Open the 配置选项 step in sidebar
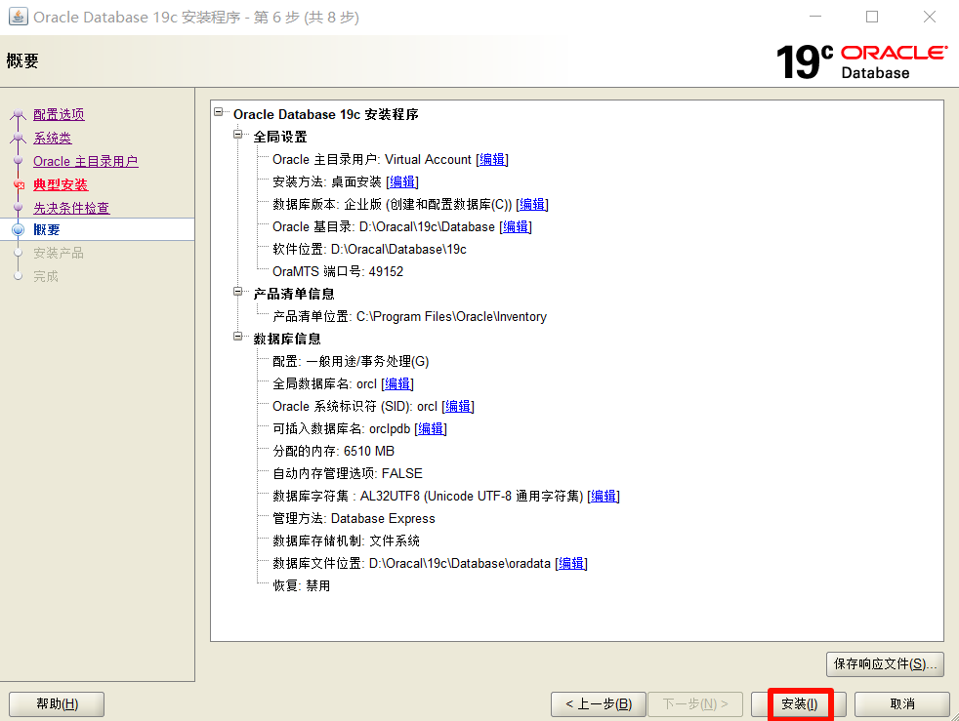Screen dimensions: 959x721 tap(59, 114)
